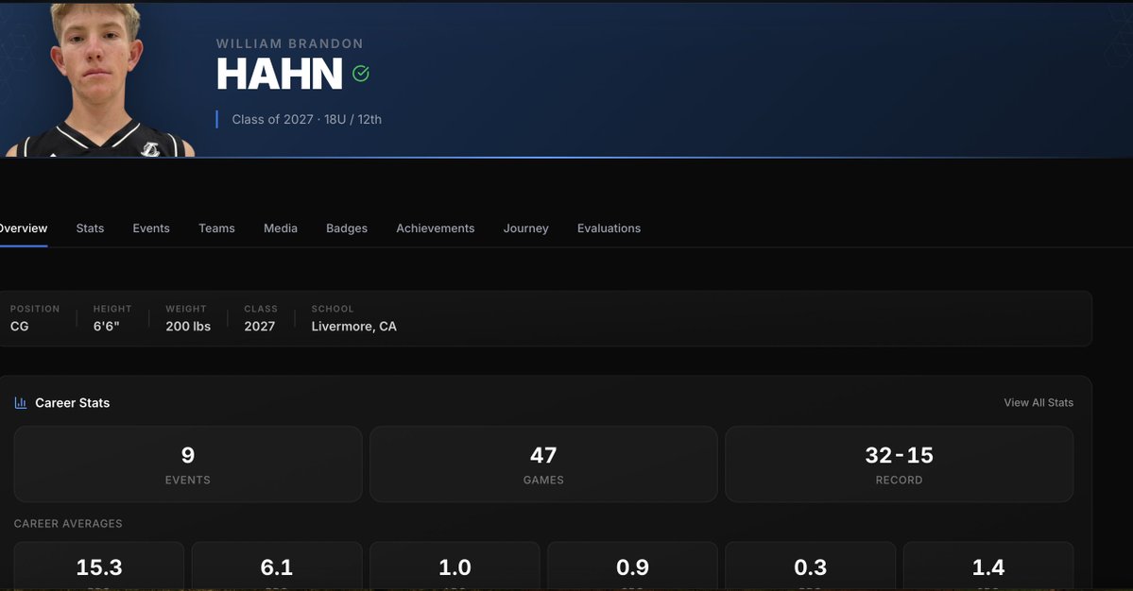
Task: Click the 6.1 career average card
Action: pyautogui.click(x=277, y=566)
